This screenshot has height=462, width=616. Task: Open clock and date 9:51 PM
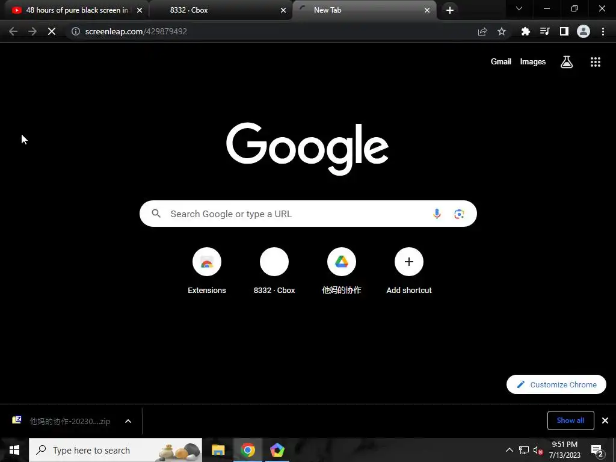[x=564, y=450]
